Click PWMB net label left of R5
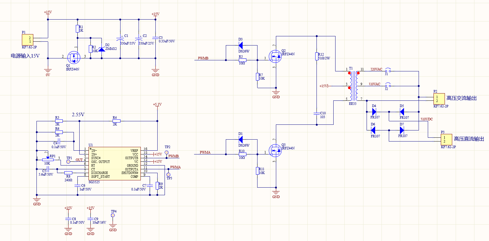This screenshot has width=489, height=241. click(x=203, y=58)
